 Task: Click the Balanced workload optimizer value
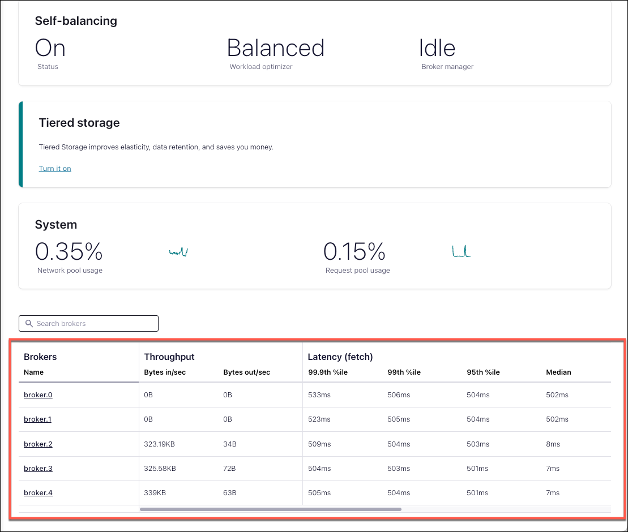275,49
